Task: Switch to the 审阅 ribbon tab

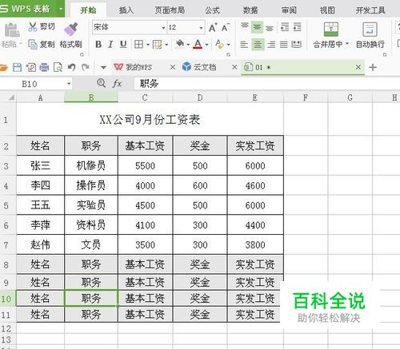Action: point(289,10)
